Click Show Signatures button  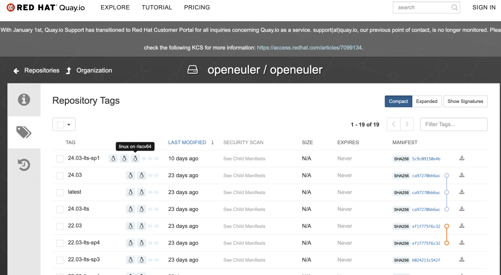[x=465, y=101]
